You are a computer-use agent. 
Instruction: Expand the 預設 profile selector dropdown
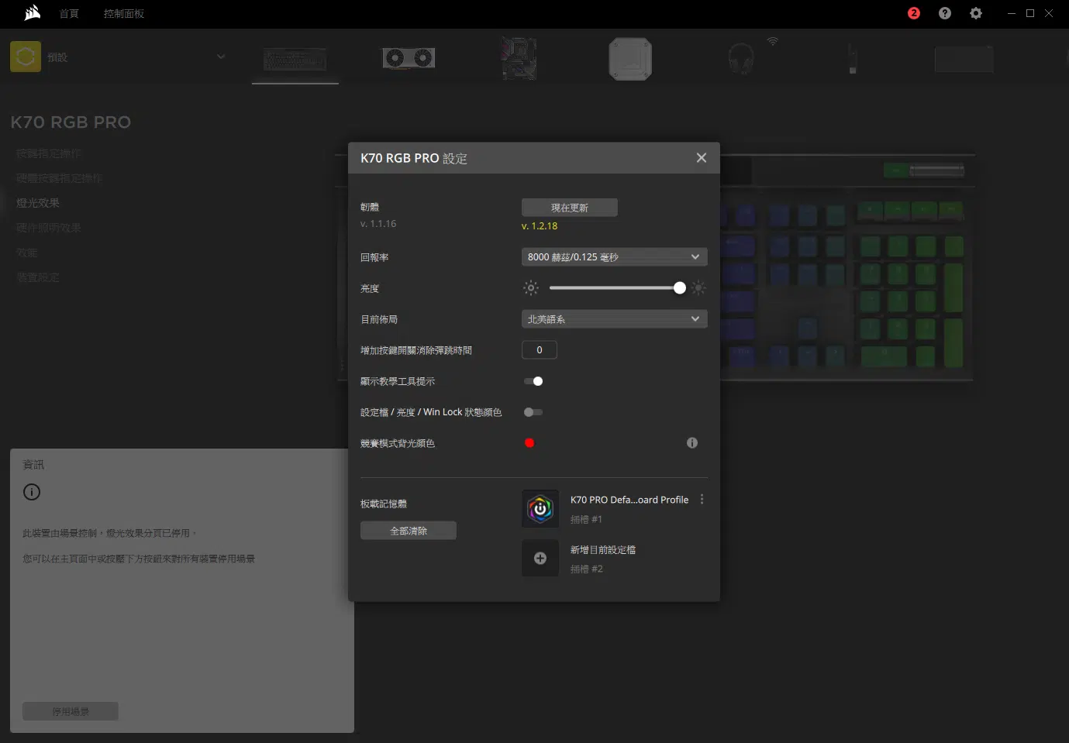[x=221, y=57]
